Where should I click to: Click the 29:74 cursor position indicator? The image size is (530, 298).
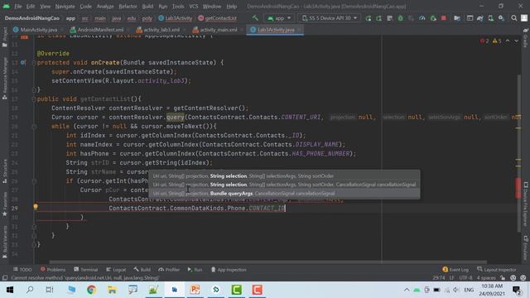tap(439, 278)
